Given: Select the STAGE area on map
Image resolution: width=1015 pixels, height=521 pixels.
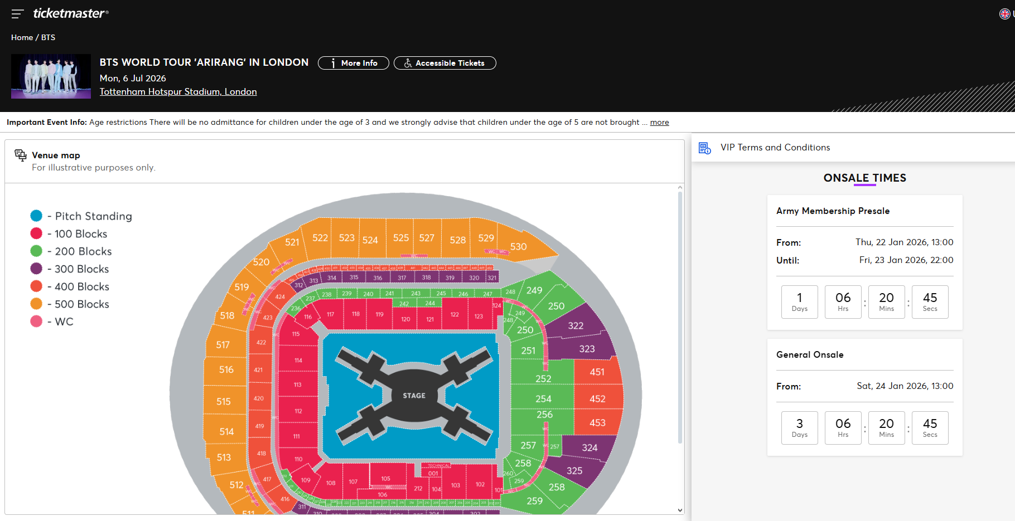Looking at the screenshot, I should 414,396.
